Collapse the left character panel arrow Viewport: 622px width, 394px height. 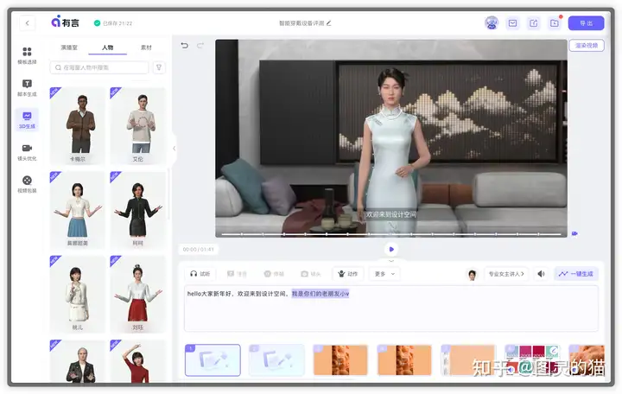pyautogui.click(x=174, y=148)
